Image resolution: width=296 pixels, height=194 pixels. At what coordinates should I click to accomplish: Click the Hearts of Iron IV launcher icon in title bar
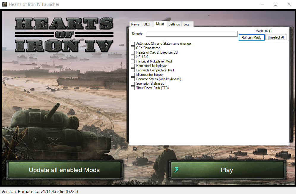[x=4, y=4]
